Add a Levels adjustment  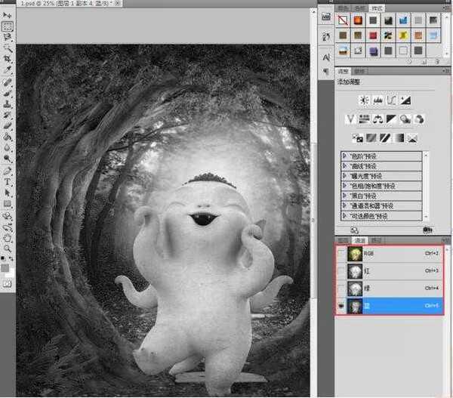pyautogui.click(x=378, y=100)
